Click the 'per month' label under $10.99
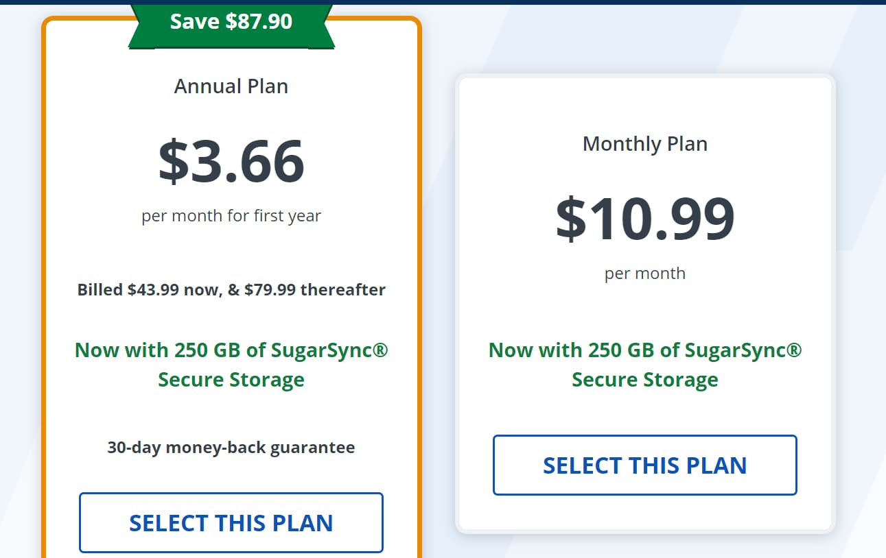Viewport: 886px width, 558px height. 644,274
